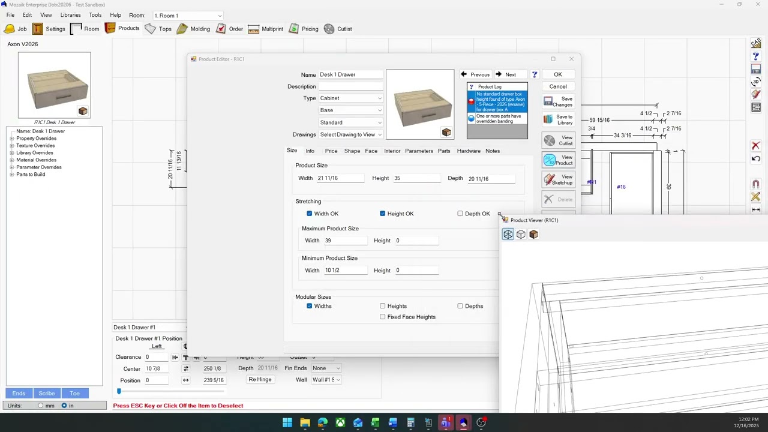Expand the Property Overrides tree node
This screenshot has width=768, height=432.
11,139
